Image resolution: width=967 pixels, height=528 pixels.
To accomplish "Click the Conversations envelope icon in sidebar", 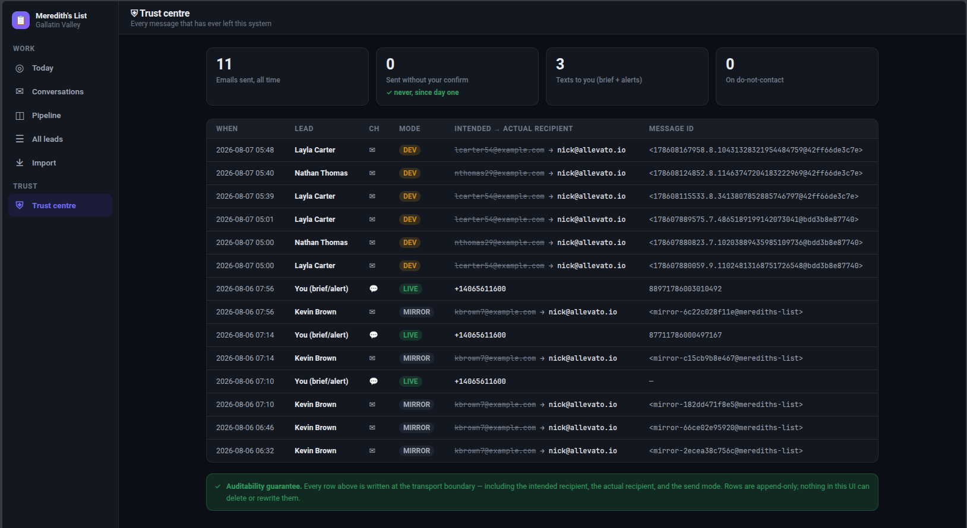I will [x=20, y=91].
